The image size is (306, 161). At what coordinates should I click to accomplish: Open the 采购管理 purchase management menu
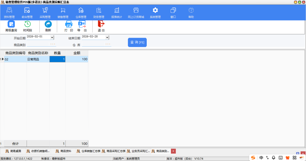45,13
